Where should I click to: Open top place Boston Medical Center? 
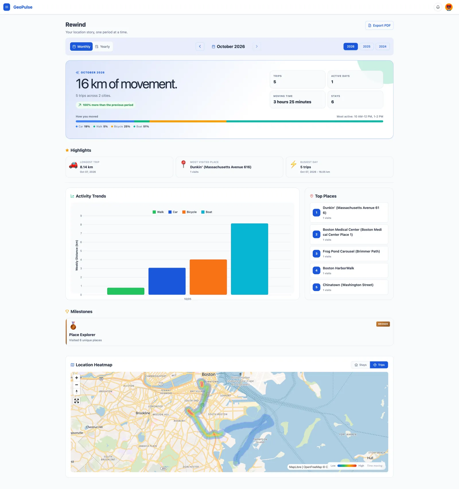click(x=349, y=234)
